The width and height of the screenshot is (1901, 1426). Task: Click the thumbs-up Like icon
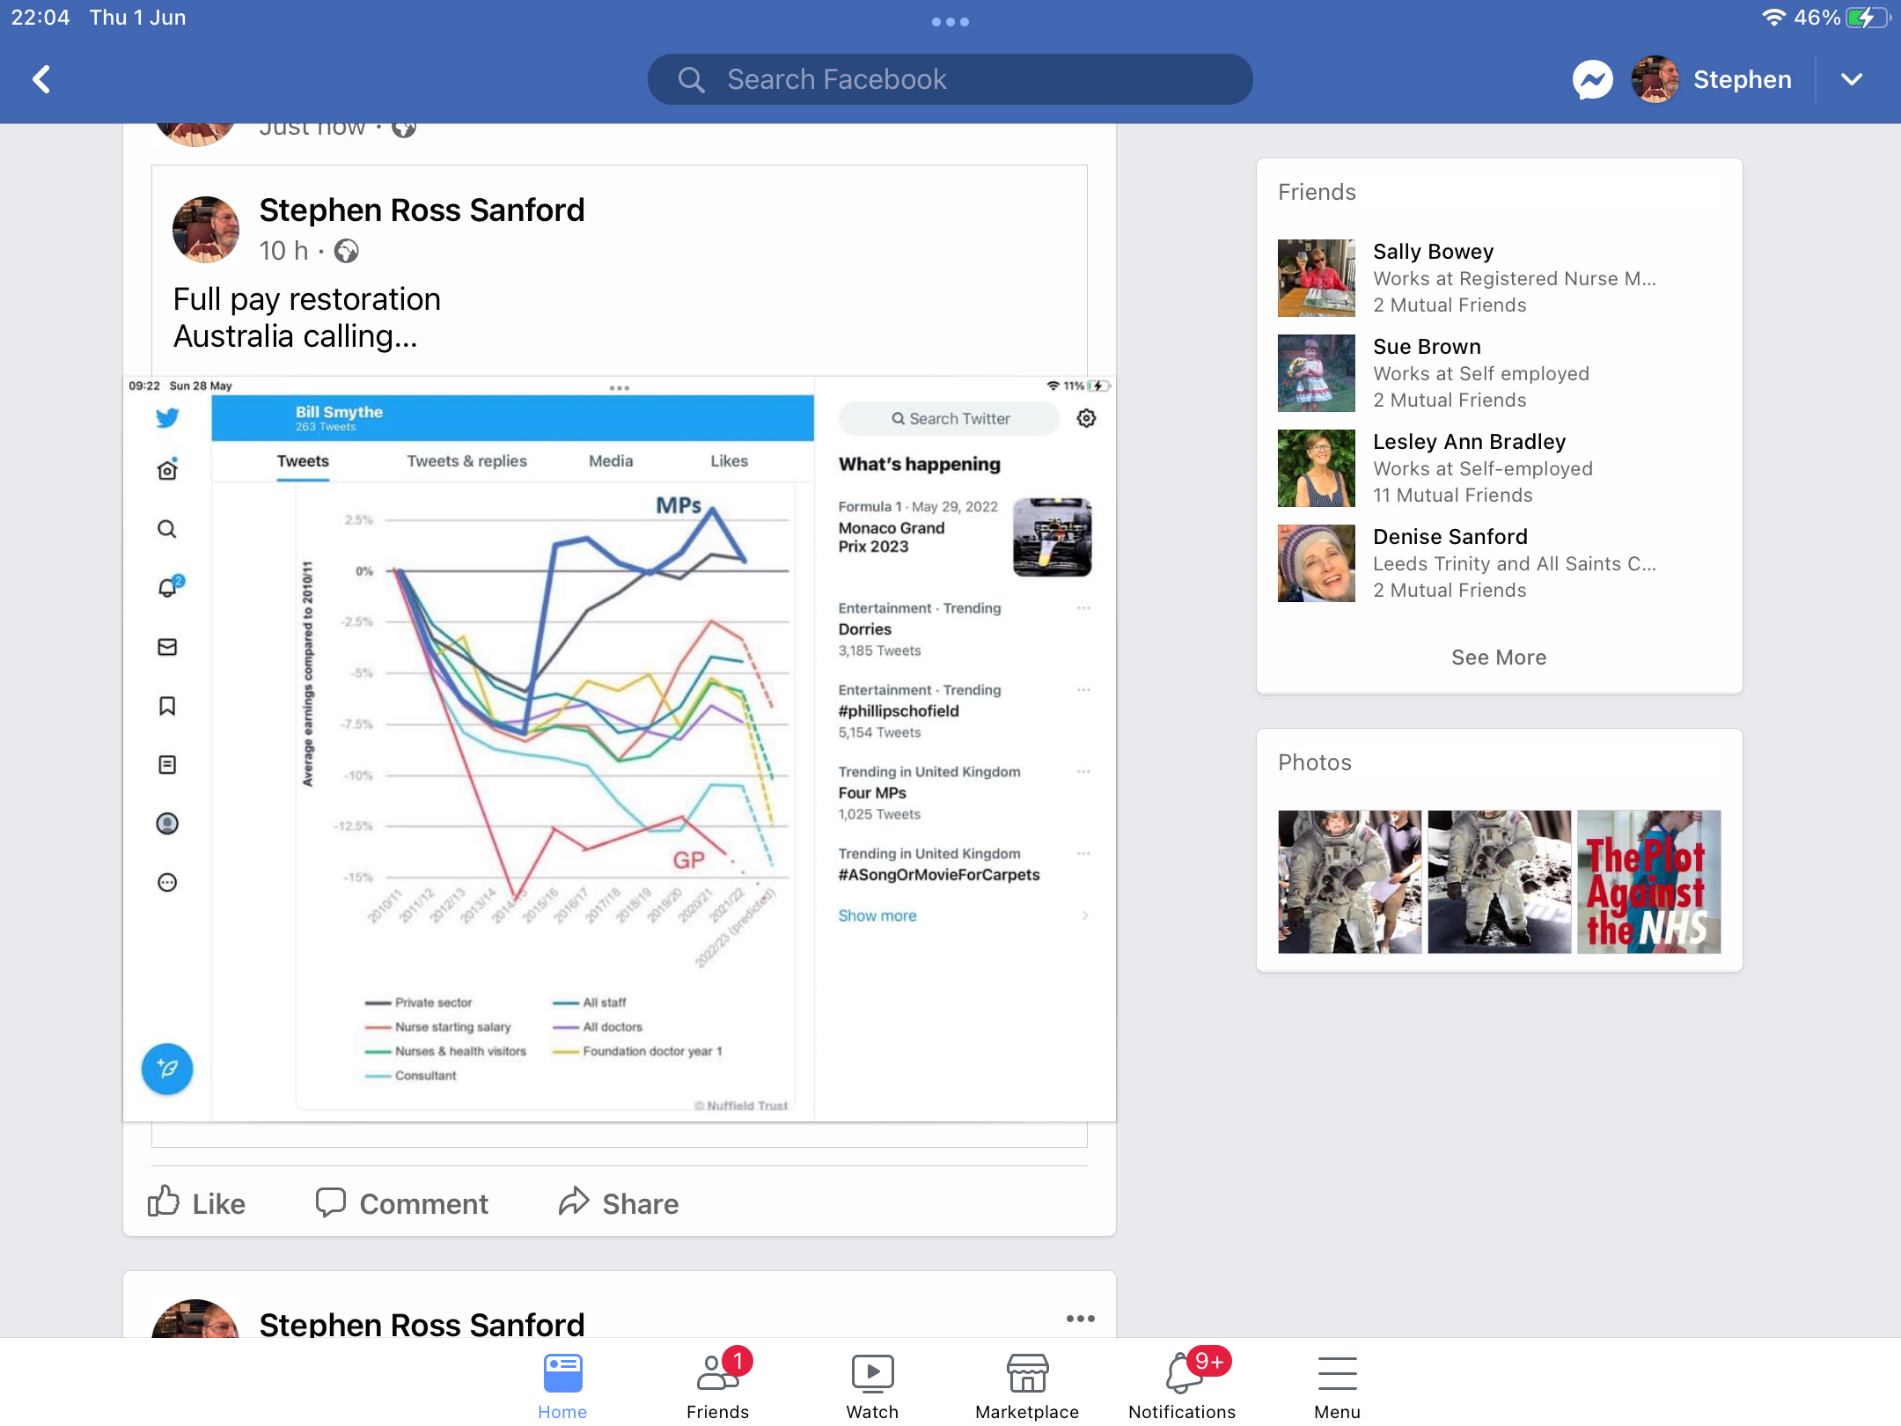(x=164, y=1201)
